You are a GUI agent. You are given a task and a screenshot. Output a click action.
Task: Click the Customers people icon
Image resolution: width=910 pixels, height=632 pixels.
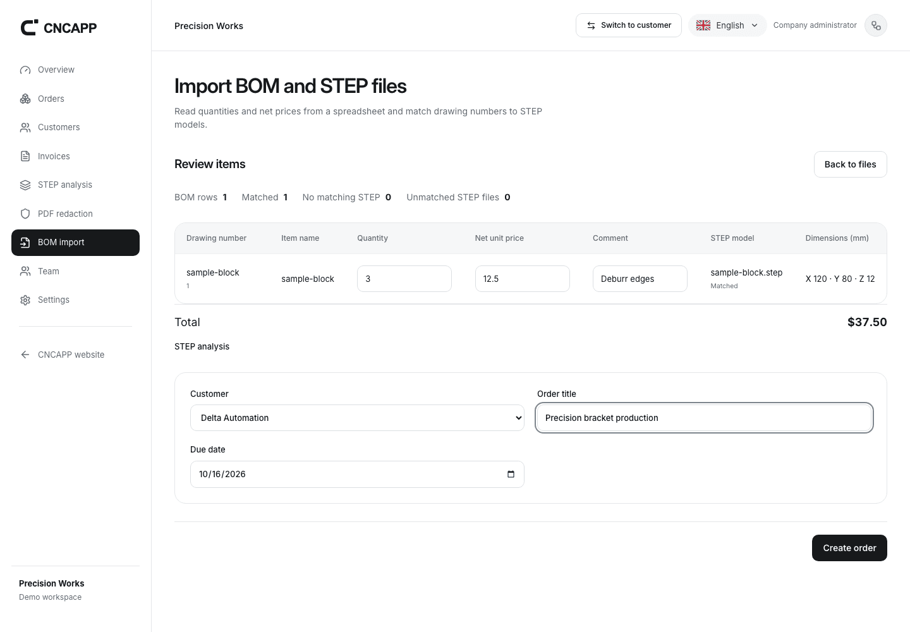tap(25, 128)
